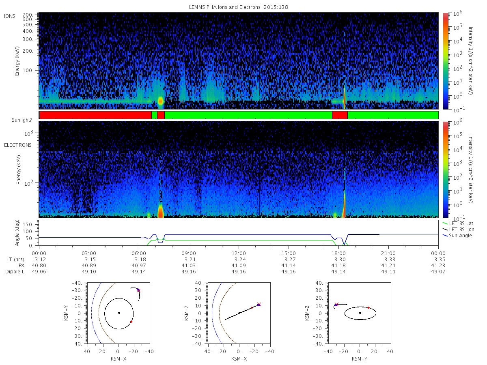This screenshot has width=487, height=365.
Task: Select the LET BS Lon legend entry
Action: (461, 230)
